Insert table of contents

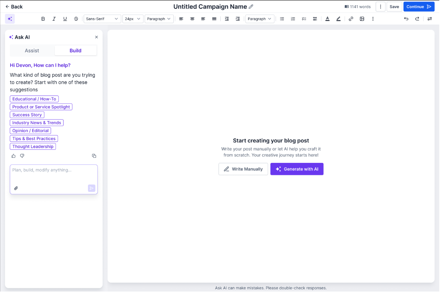tap(315, 19)
